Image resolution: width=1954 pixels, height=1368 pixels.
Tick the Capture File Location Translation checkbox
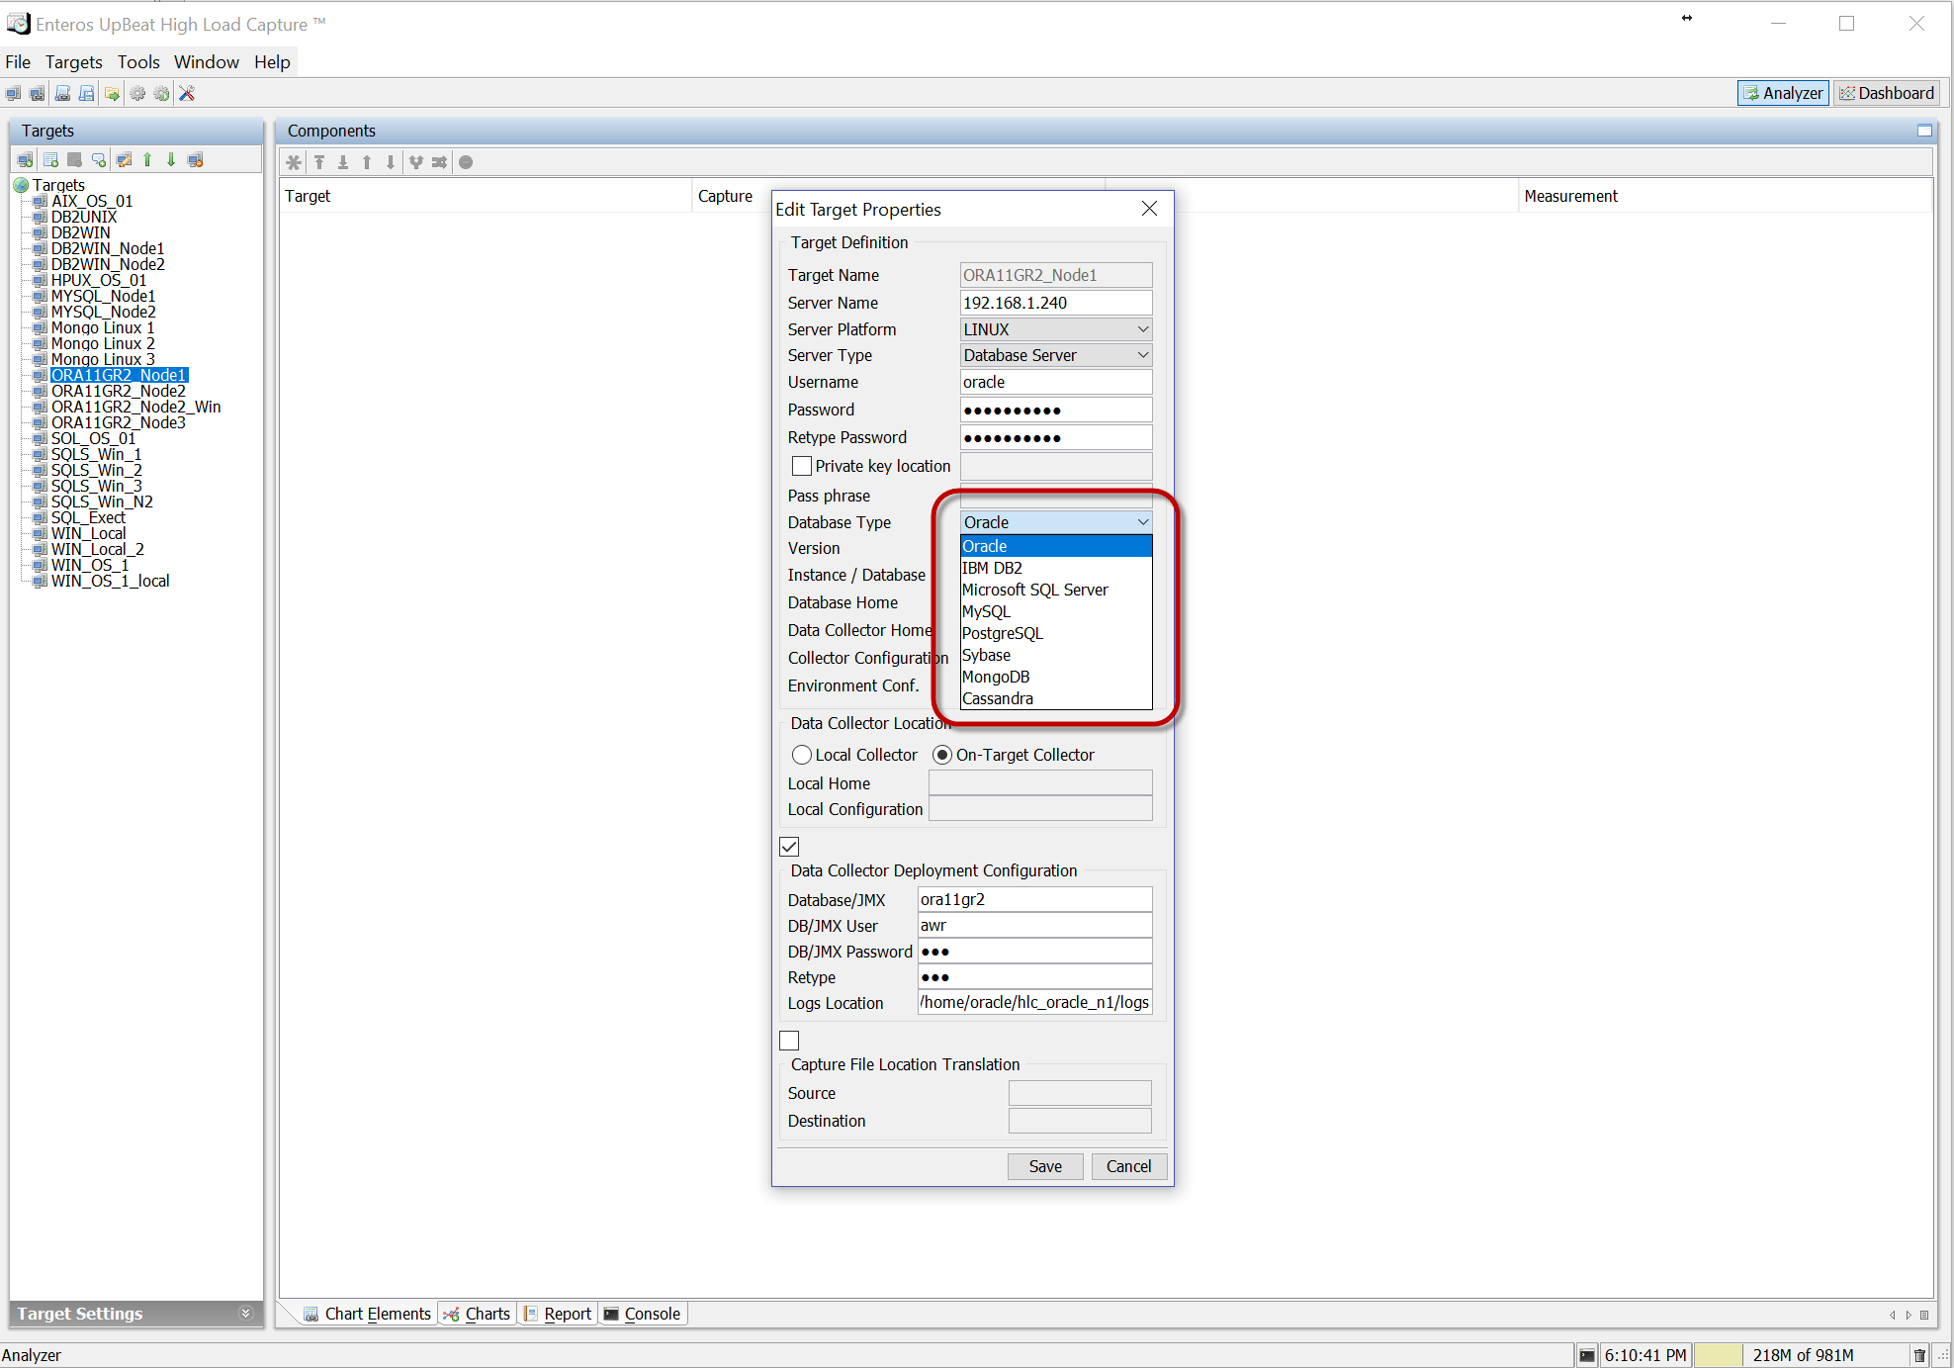pos(789,1041)
